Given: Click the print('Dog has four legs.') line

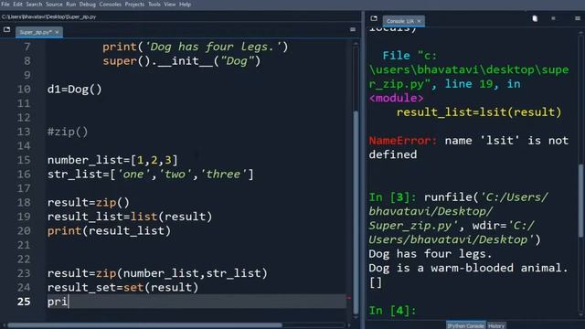Looking at the screenshot, I should pos(195,47).
